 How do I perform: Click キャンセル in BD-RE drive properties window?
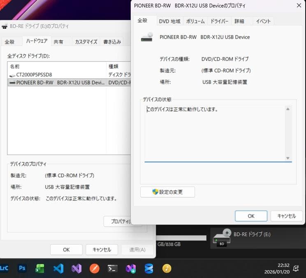pos(102,250)
